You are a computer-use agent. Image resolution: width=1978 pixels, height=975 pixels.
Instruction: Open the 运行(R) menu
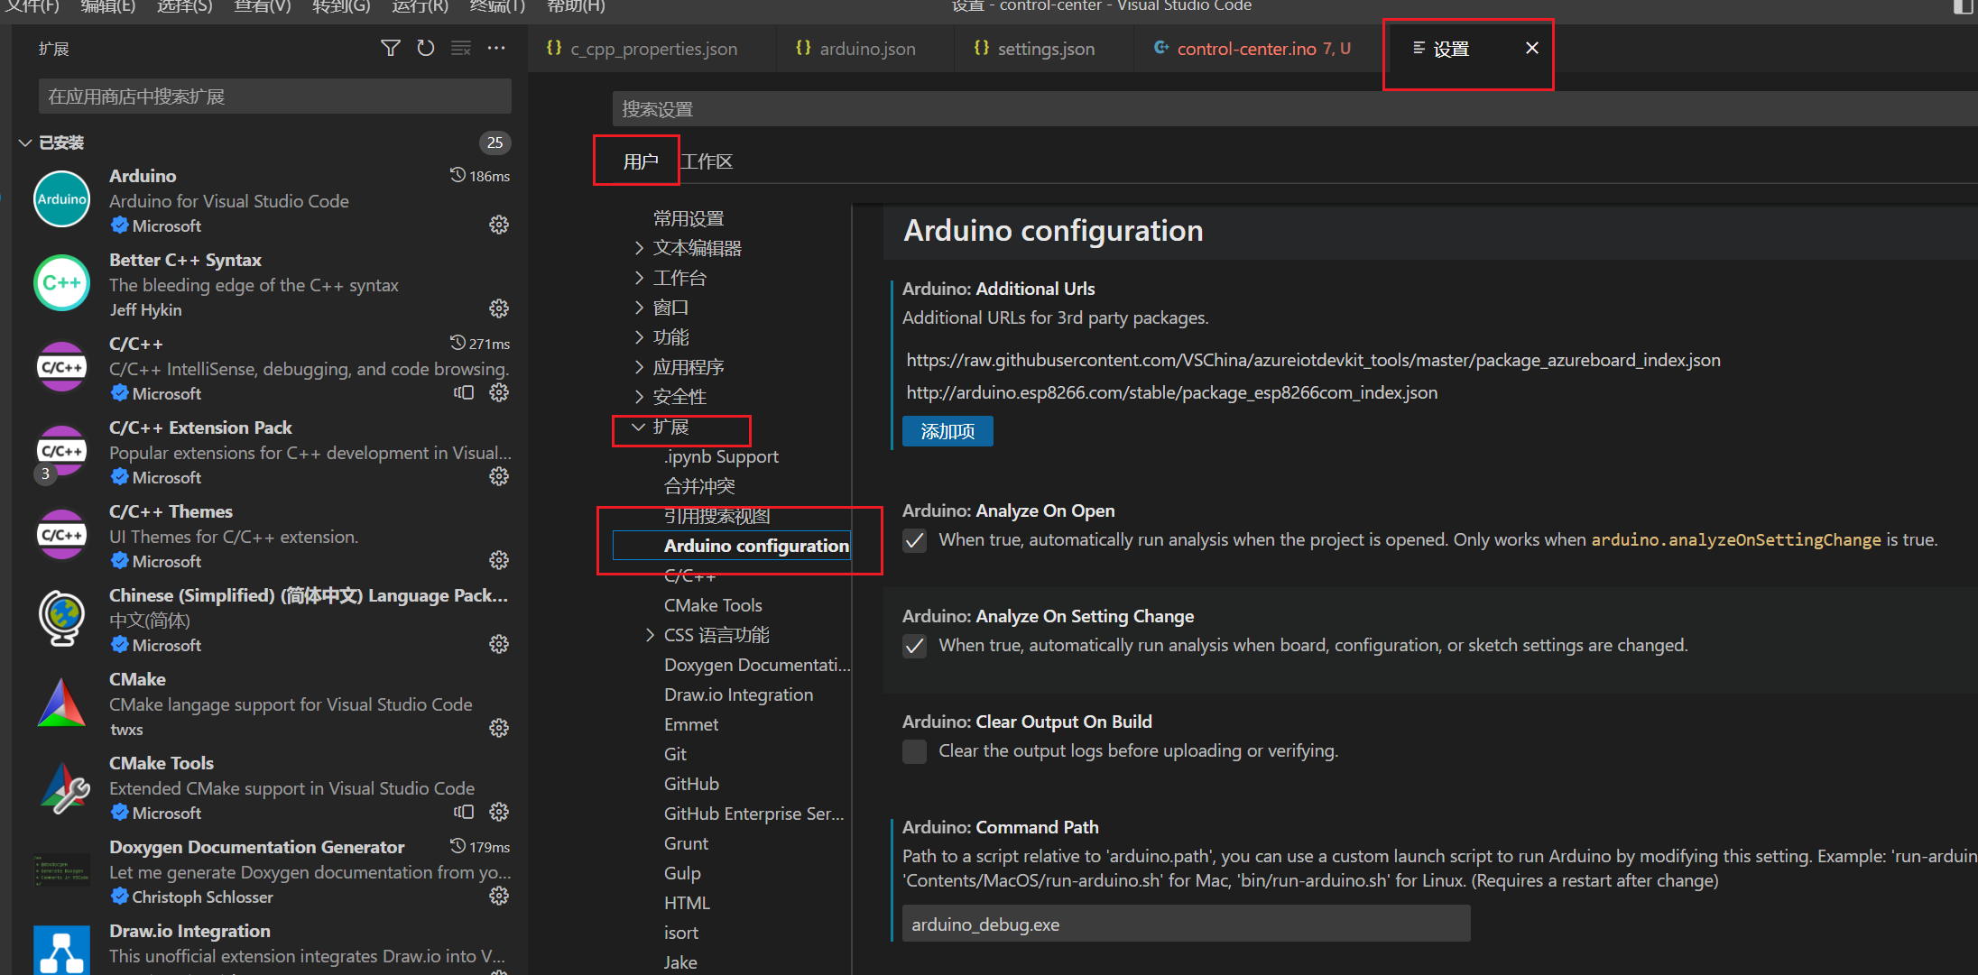click(x=420, y=6)
